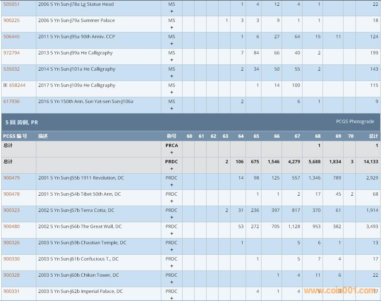Viewport: 381px width, 301px height.
Task: Click the plus icon under PRCA total
Action: tap(172, 153)
